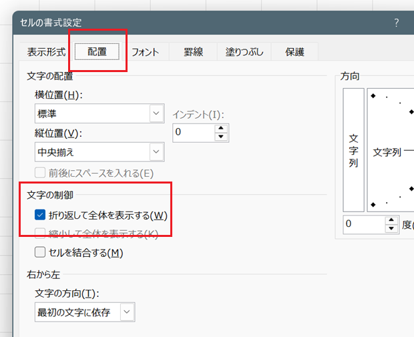Screen dimensions: 414x337
Task: Enable the セルを結合する checkbox
Action: pos(39,252)
